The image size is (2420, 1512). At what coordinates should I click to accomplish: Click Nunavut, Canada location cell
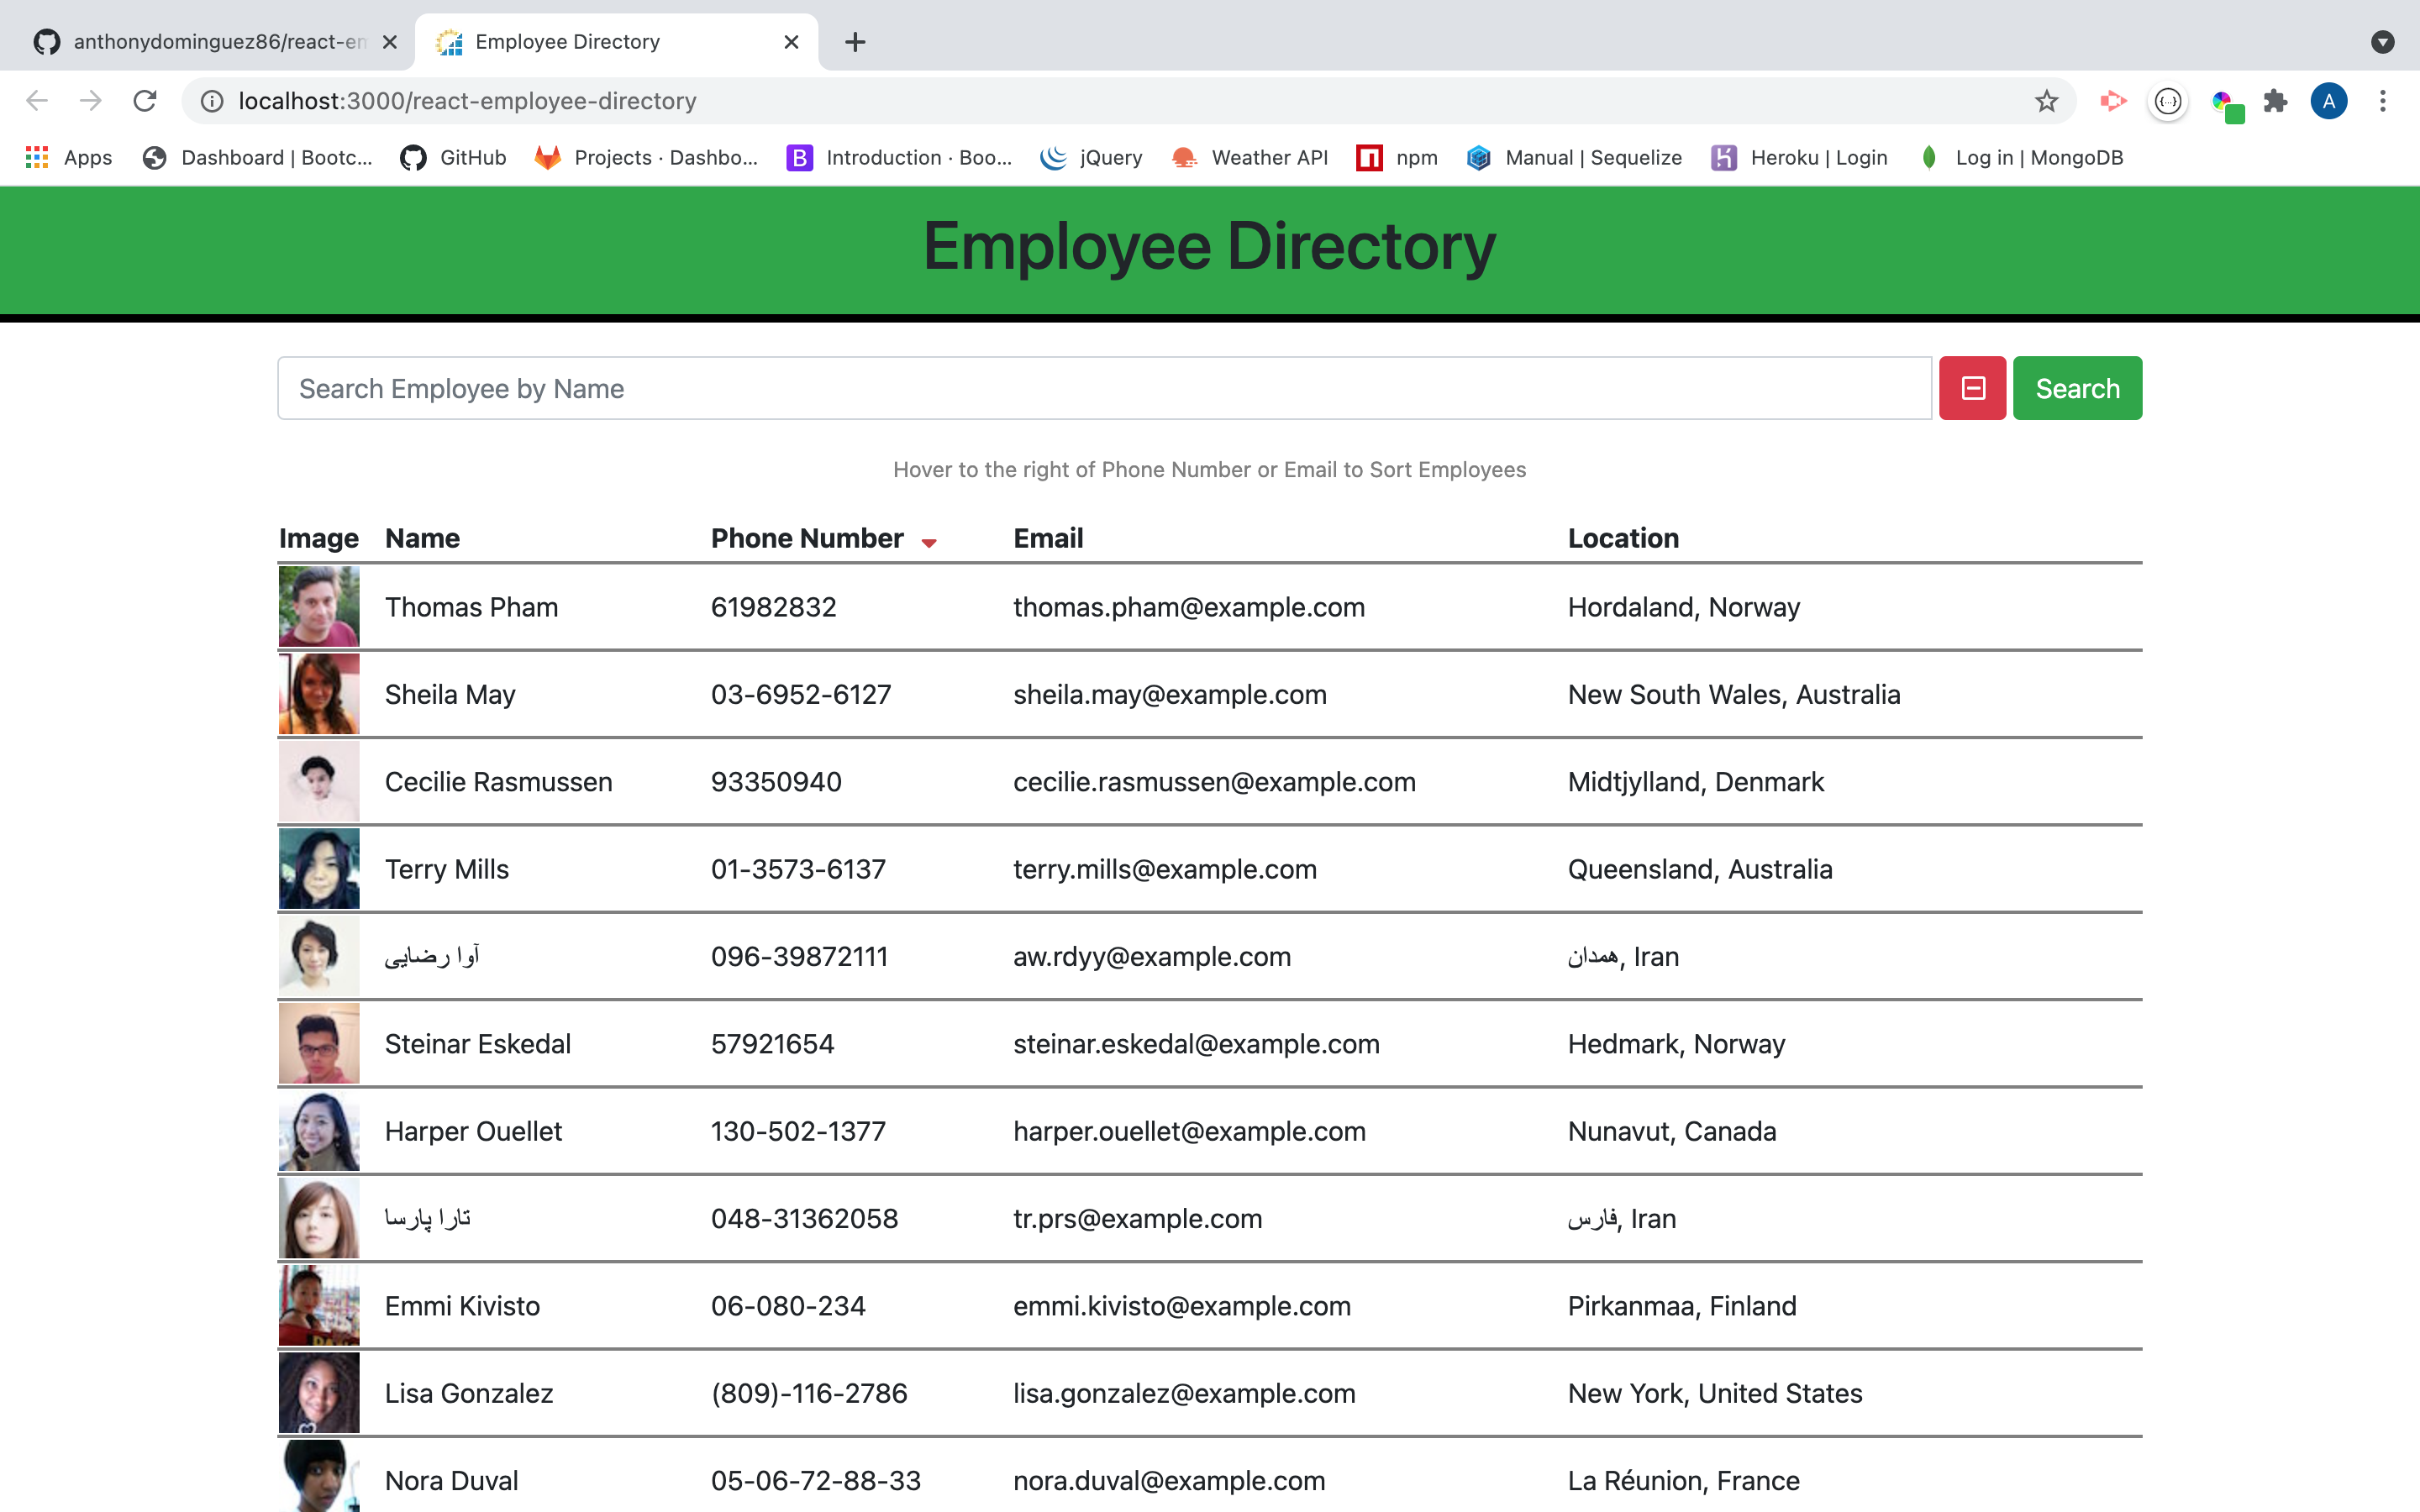(1672, 1131)
